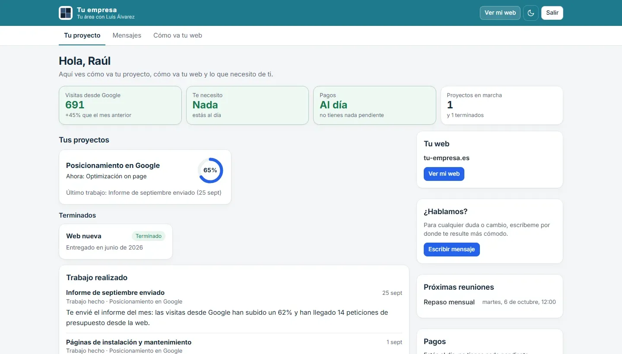622x354 pixels.
Task: Click the 25 sept date label
Action: [x=392, y=293]
